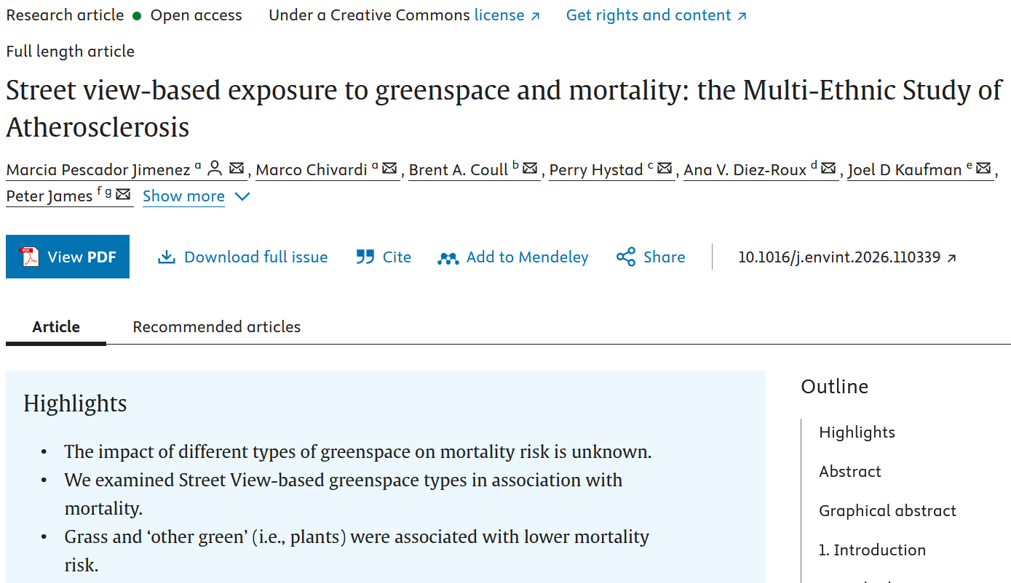
Task: Select the Article tab
Action: pos(56,327)
